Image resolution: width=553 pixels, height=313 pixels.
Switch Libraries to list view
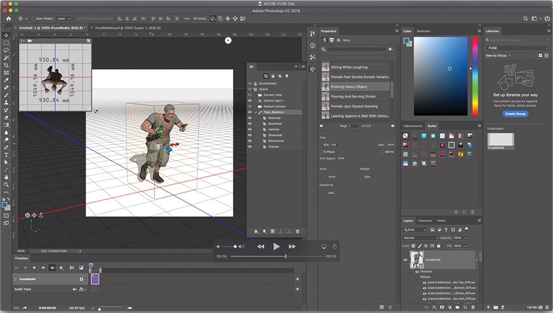547,55
